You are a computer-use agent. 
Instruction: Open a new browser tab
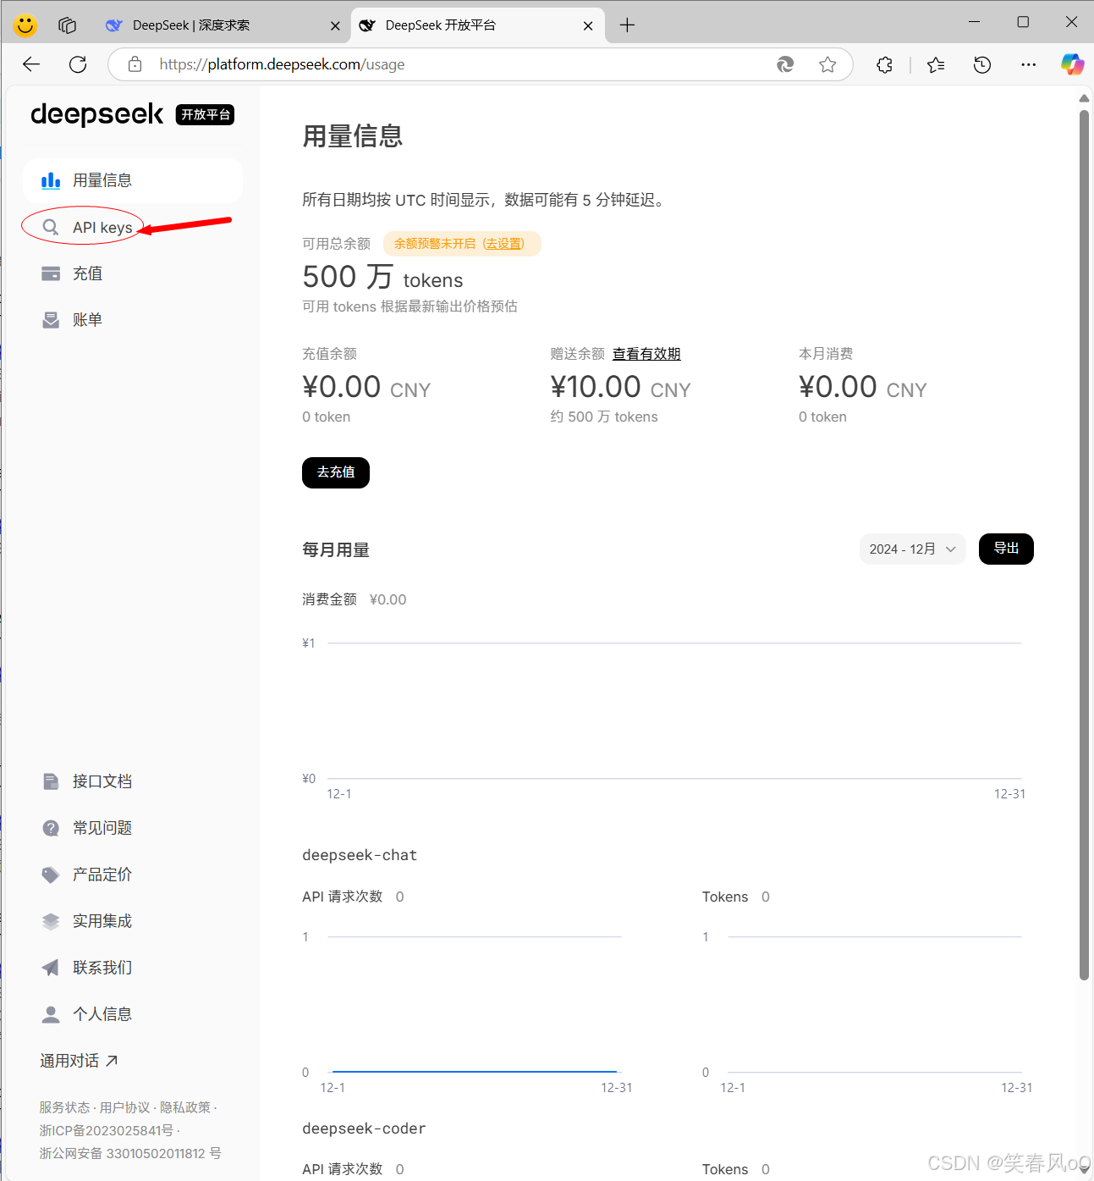click(627, 25)
